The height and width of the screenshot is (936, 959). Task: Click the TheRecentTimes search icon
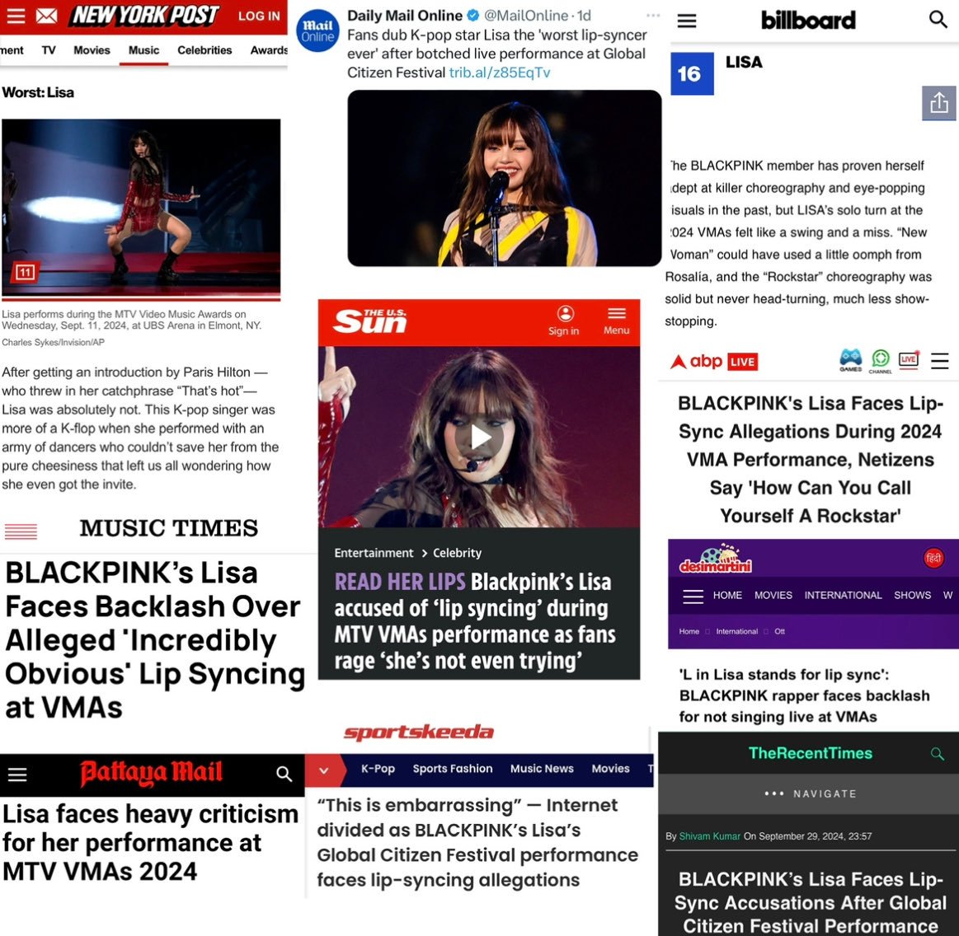pos(937,754)
